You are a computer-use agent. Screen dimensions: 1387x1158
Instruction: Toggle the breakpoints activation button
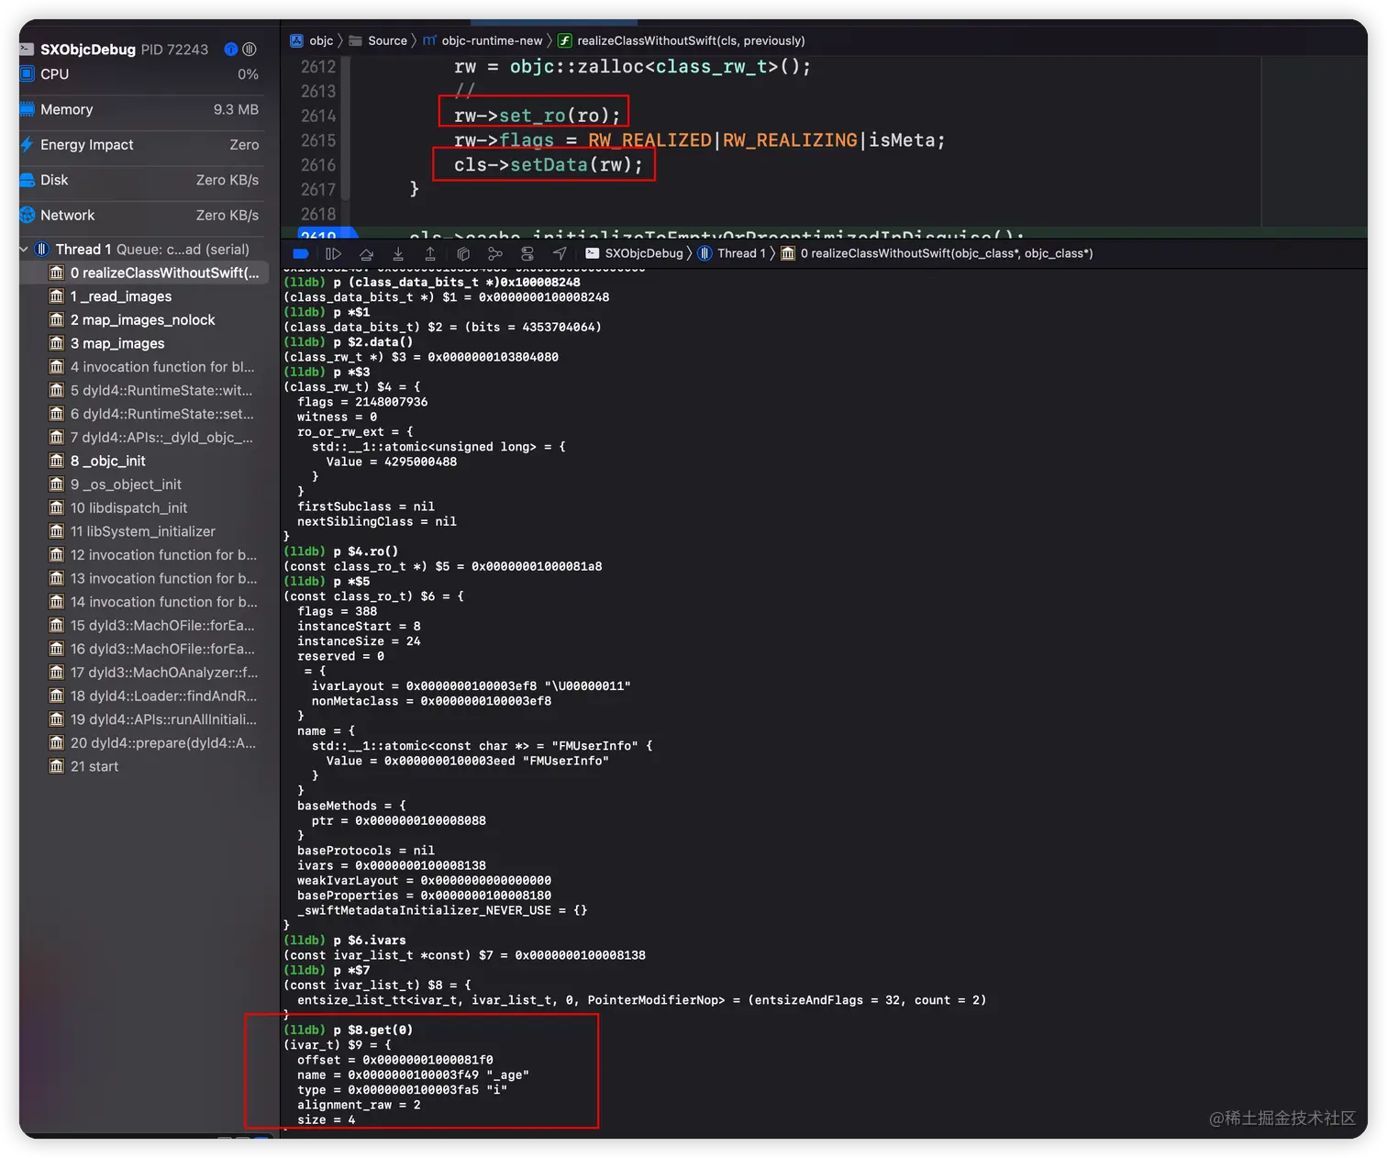(300, 254)
